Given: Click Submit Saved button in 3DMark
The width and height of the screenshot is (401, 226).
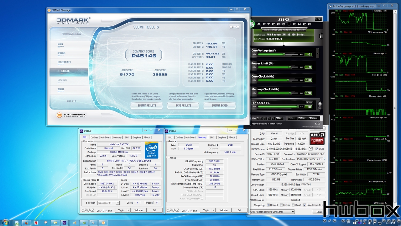Looking at the screenshot, I should point(220,105).
